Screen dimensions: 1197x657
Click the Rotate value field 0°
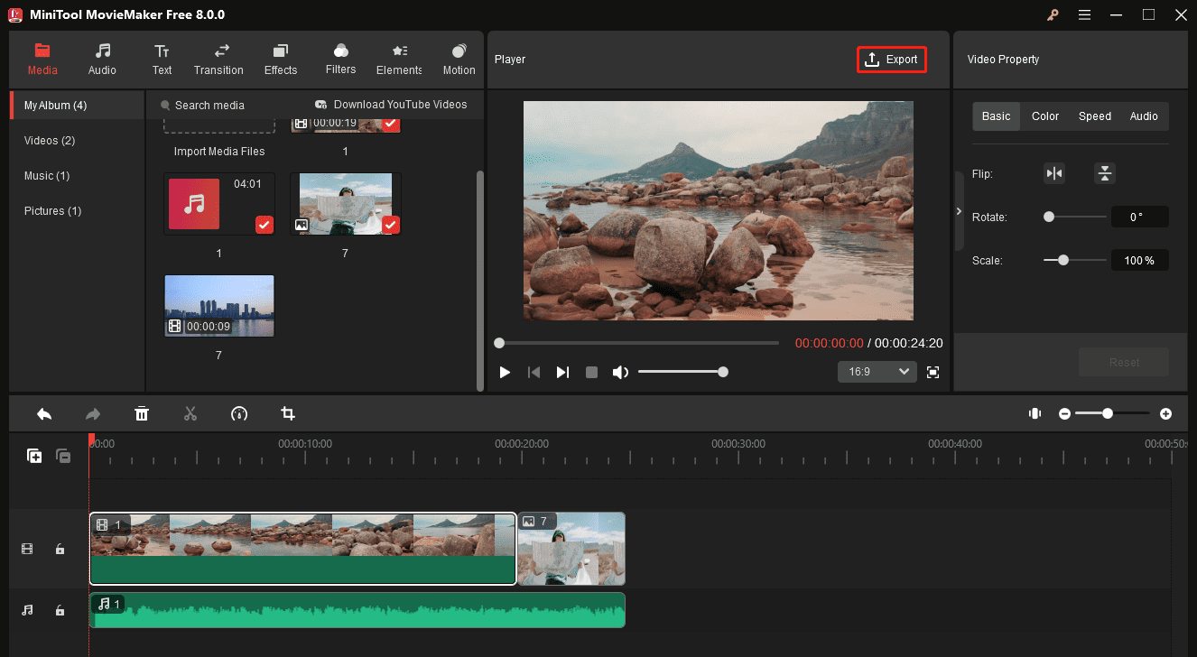point(1139,217)
